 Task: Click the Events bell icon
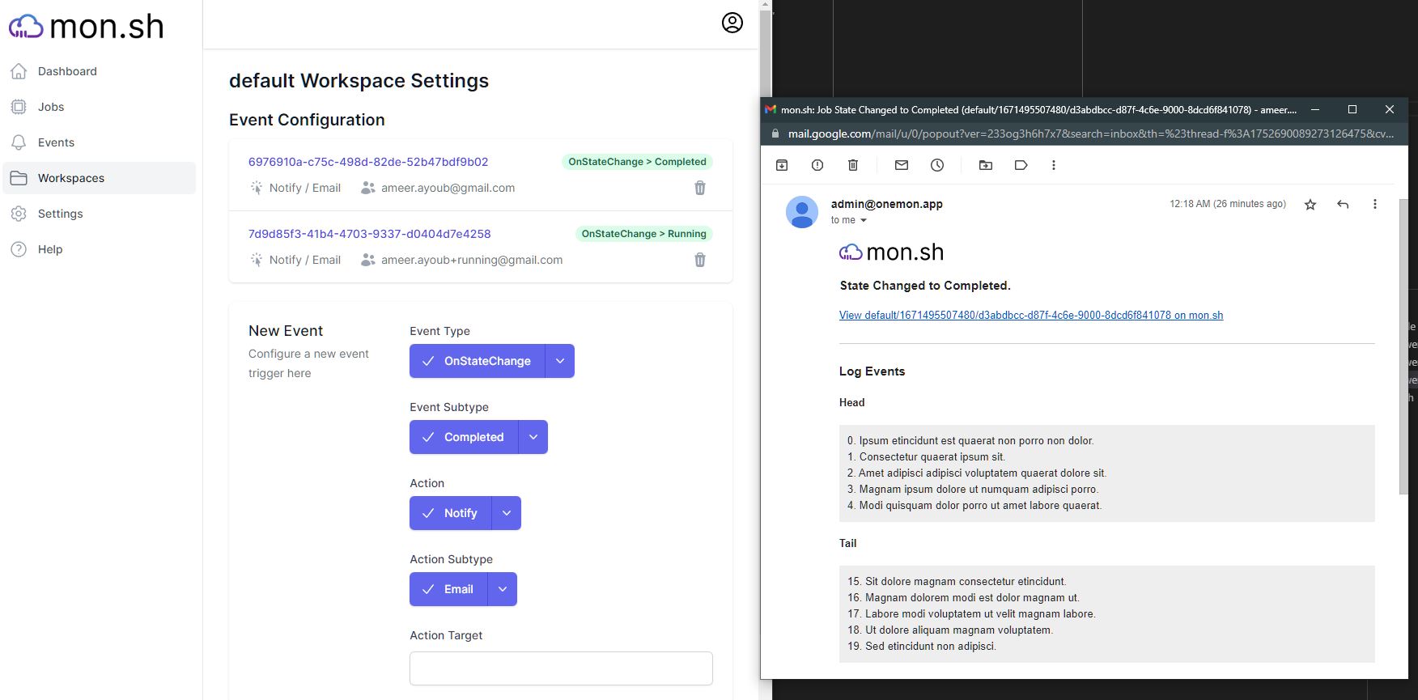coord(19,142)
